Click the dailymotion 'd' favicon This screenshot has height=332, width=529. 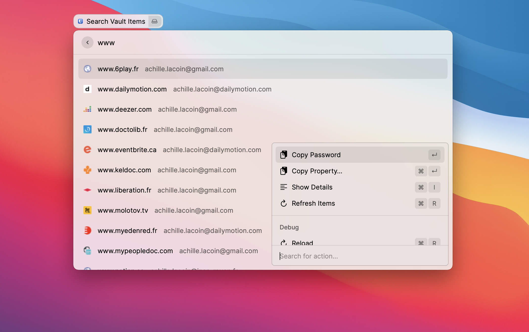[x=87, y=89]
